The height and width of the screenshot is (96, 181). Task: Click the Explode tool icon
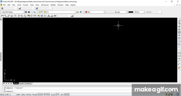coord(179,68)
